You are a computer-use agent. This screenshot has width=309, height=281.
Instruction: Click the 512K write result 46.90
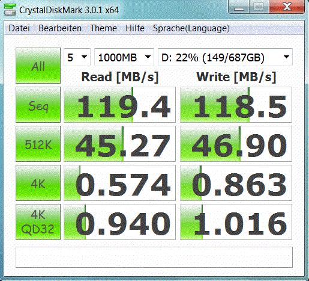tap(236, 144)
